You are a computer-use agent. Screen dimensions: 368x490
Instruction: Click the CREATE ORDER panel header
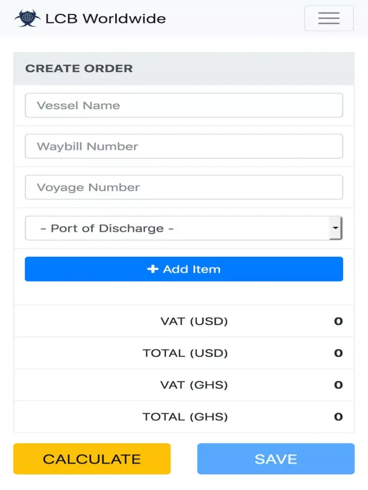tap(184, 69)
